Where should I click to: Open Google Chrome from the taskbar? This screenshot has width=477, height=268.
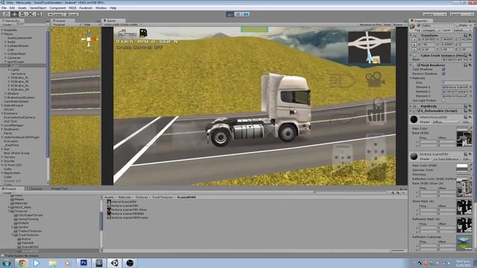click(x=22, y=263)
